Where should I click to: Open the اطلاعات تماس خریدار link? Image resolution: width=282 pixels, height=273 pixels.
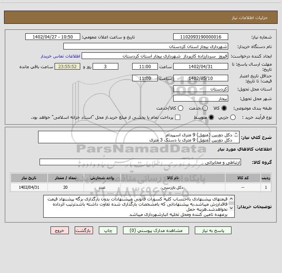(60, 56)
